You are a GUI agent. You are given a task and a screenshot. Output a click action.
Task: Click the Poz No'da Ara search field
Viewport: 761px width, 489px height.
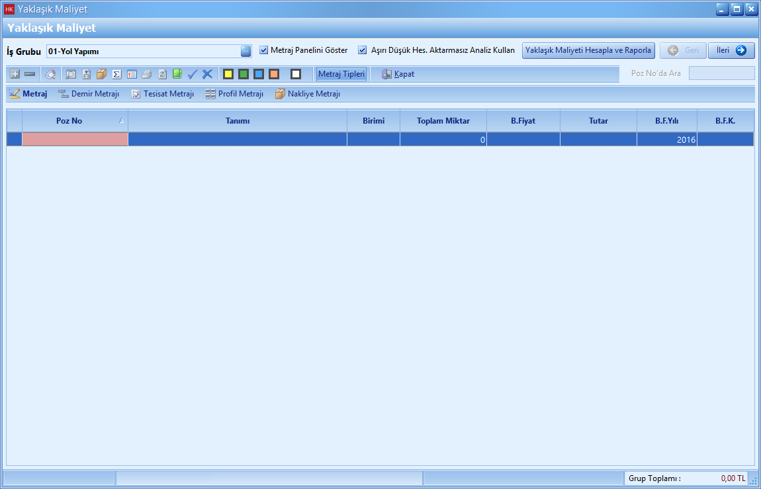(721, 73)
